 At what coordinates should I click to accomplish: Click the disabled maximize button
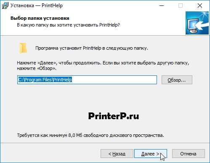181,5
